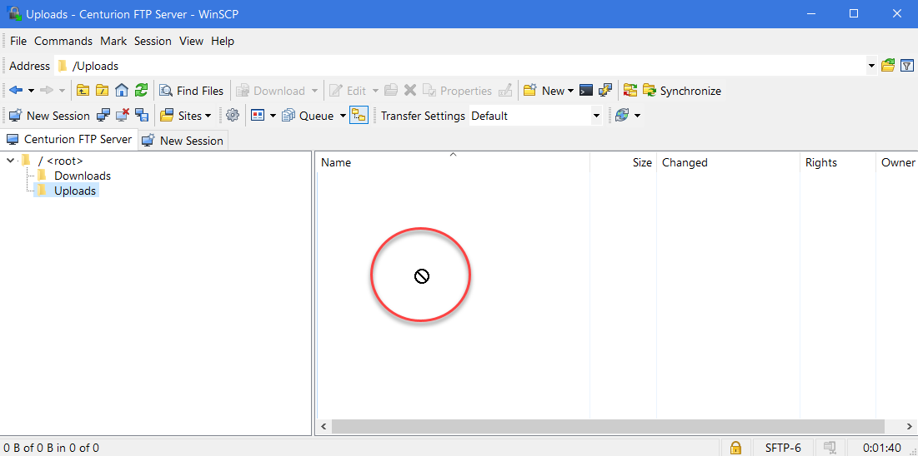Select the Downloads folder in the tree
918x456 pixels.
click(x=82, y=176)
